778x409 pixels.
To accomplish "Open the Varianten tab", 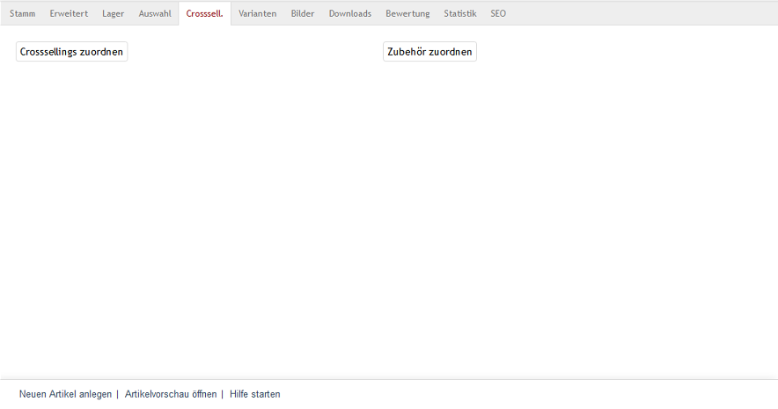I will (x=257, y=14).
